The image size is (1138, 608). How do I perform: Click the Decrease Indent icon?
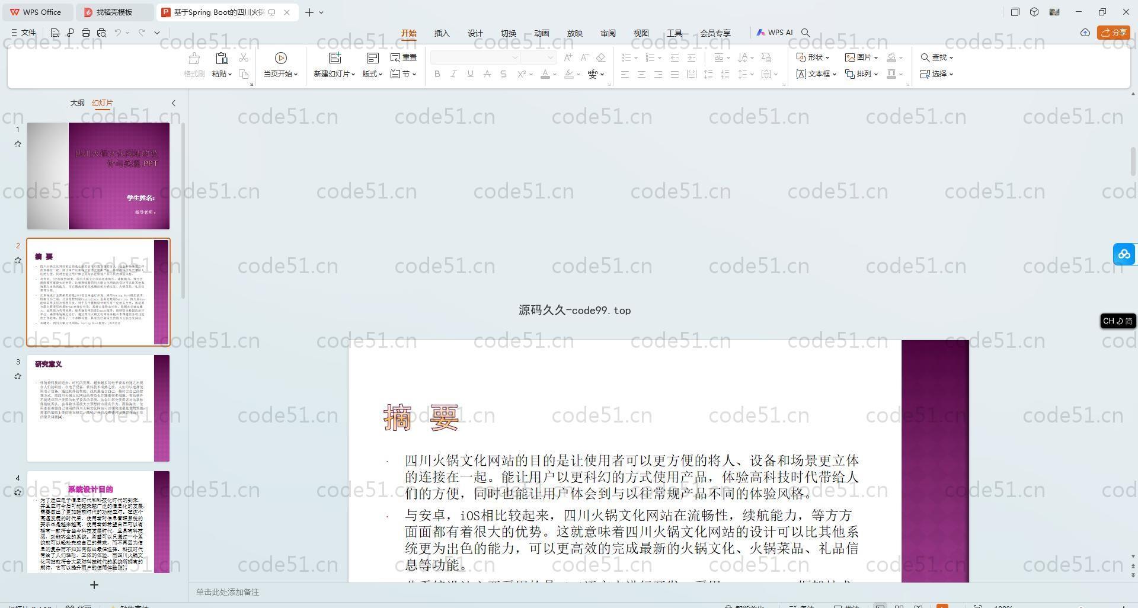coord(675,57)
